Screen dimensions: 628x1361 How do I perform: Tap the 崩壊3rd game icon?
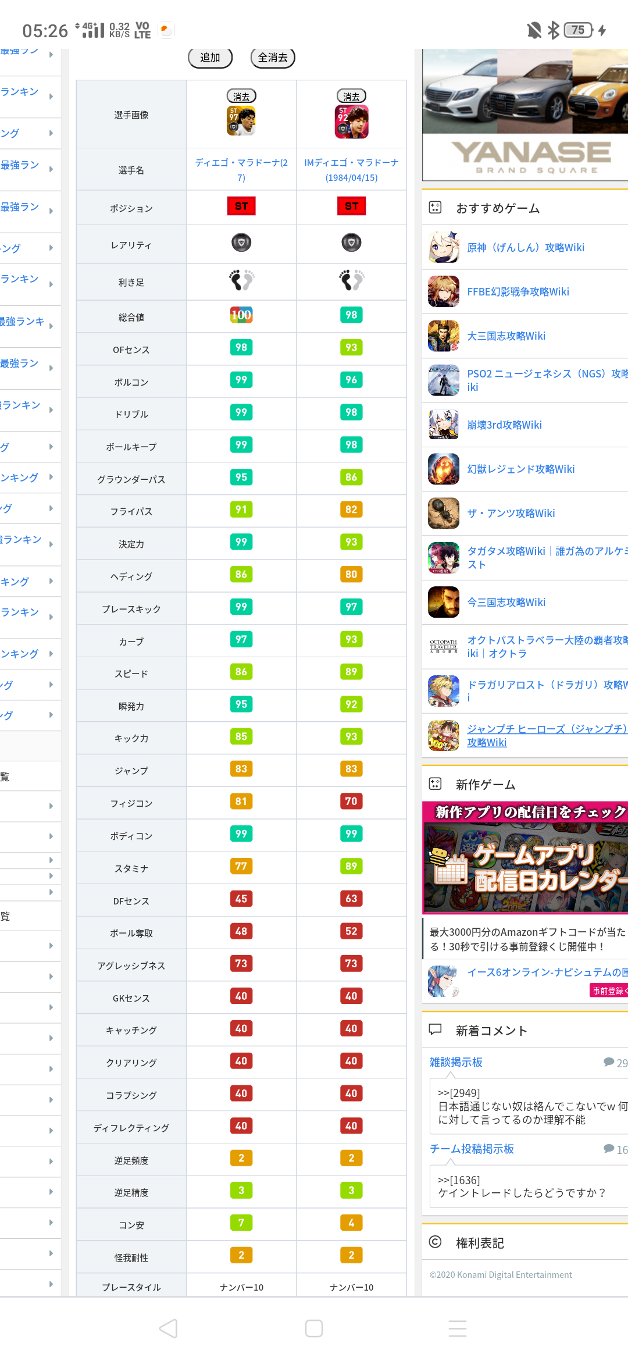click(444, 425)
